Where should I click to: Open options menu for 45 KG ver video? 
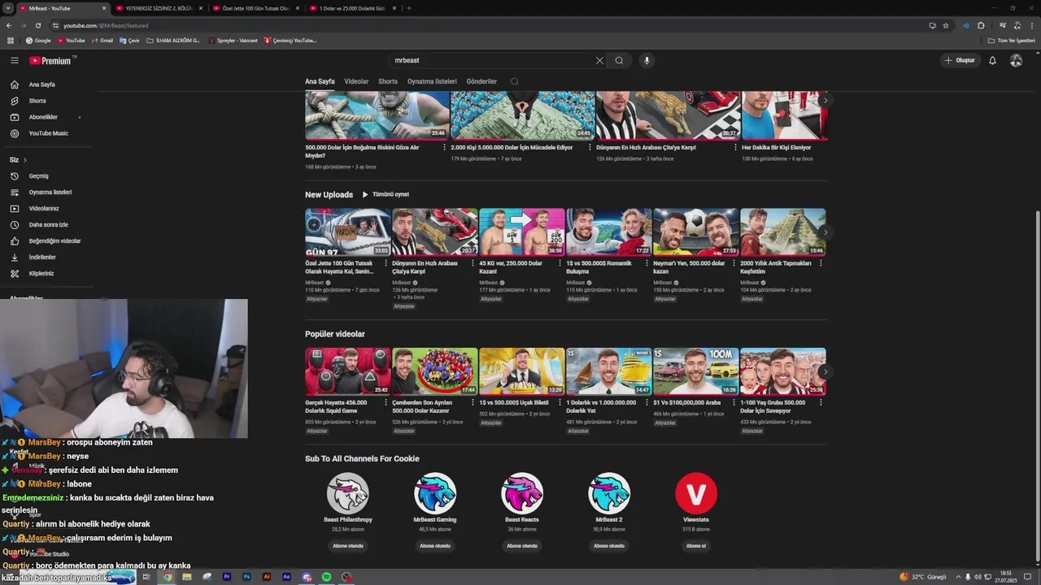point(561,263)
